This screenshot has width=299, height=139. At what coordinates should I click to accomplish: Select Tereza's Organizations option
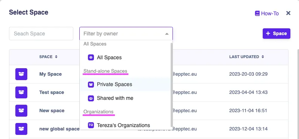point(125,125)
